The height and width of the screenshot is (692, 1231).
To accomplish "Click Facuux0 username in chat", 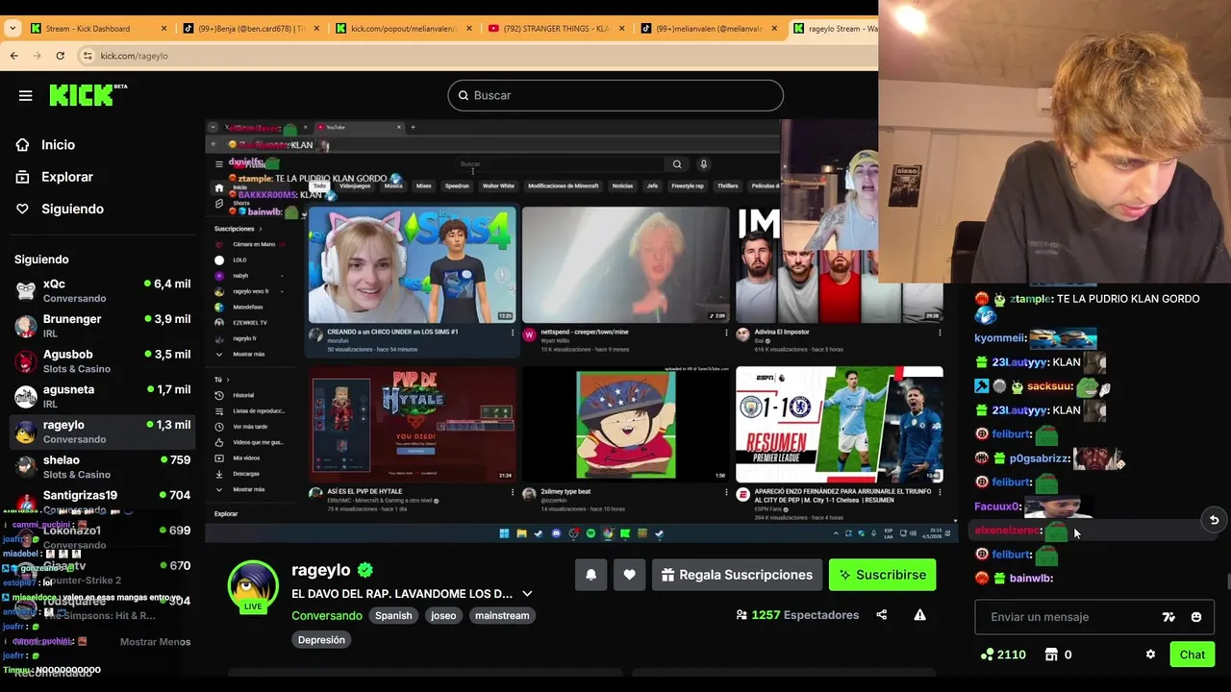I will [997, 507].
